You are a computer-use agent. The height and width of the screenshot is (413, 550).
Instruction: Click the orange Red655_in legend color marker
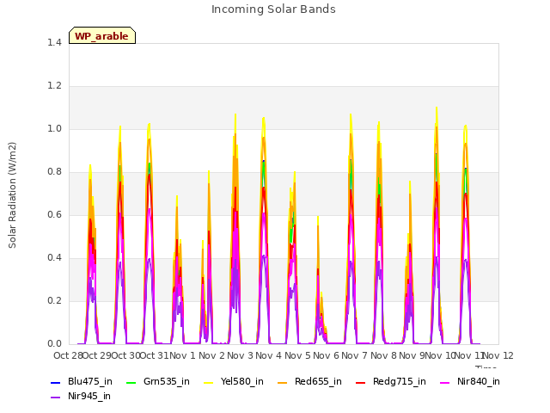click(283, 382)
